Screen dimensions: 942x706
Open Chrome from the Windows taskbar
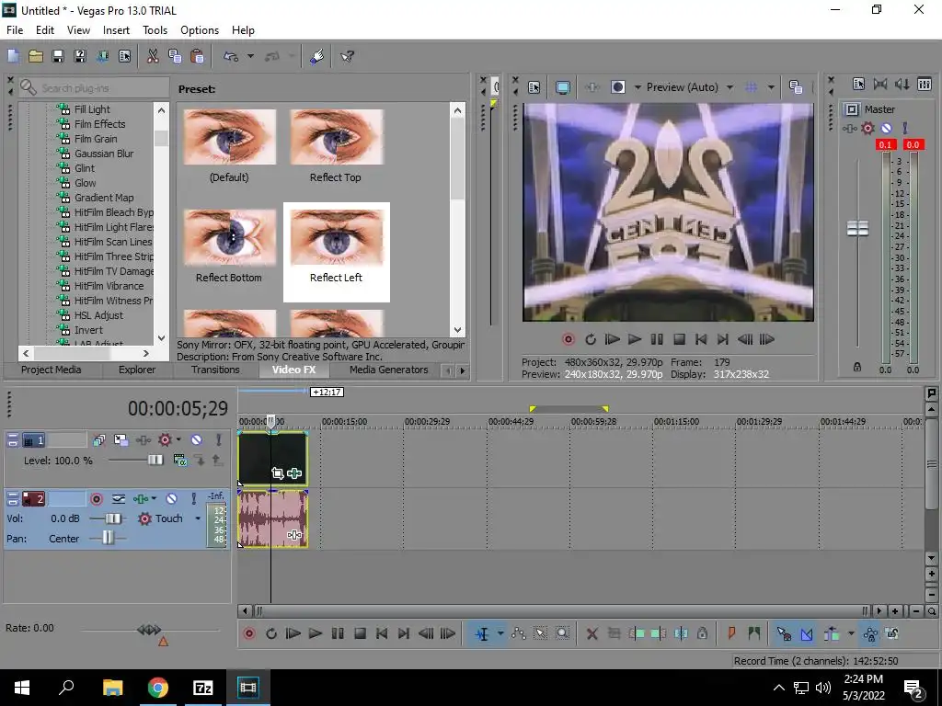(158, 688)
